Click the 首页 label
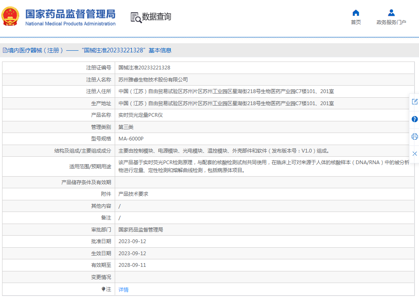 coord(356,22)
